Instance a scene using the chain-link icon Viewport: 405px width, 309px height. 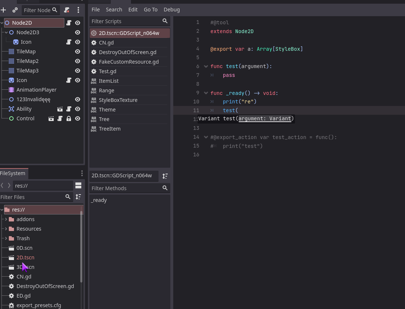click(x=14, y=10)
